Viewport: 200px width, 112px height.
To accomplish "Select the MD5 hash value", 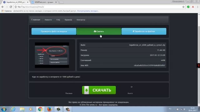I will 149,65.
